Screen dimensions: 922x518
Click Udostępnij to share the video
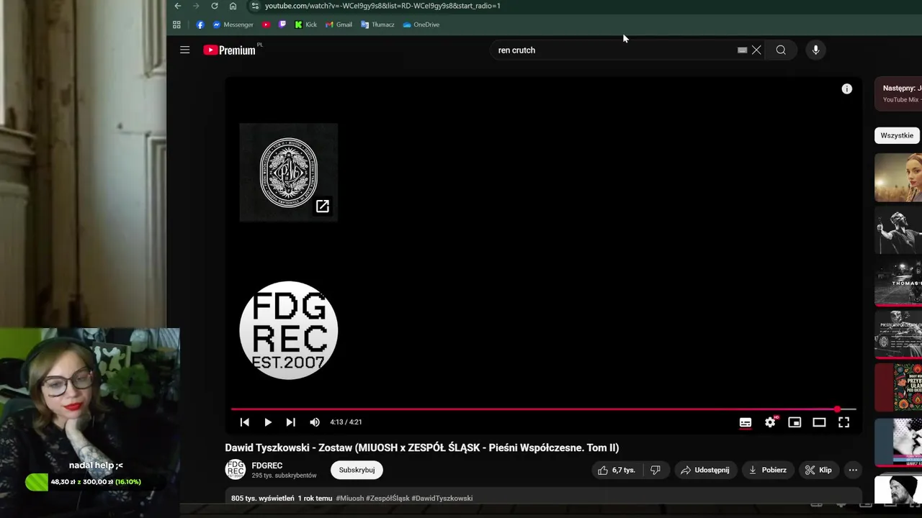705,470
